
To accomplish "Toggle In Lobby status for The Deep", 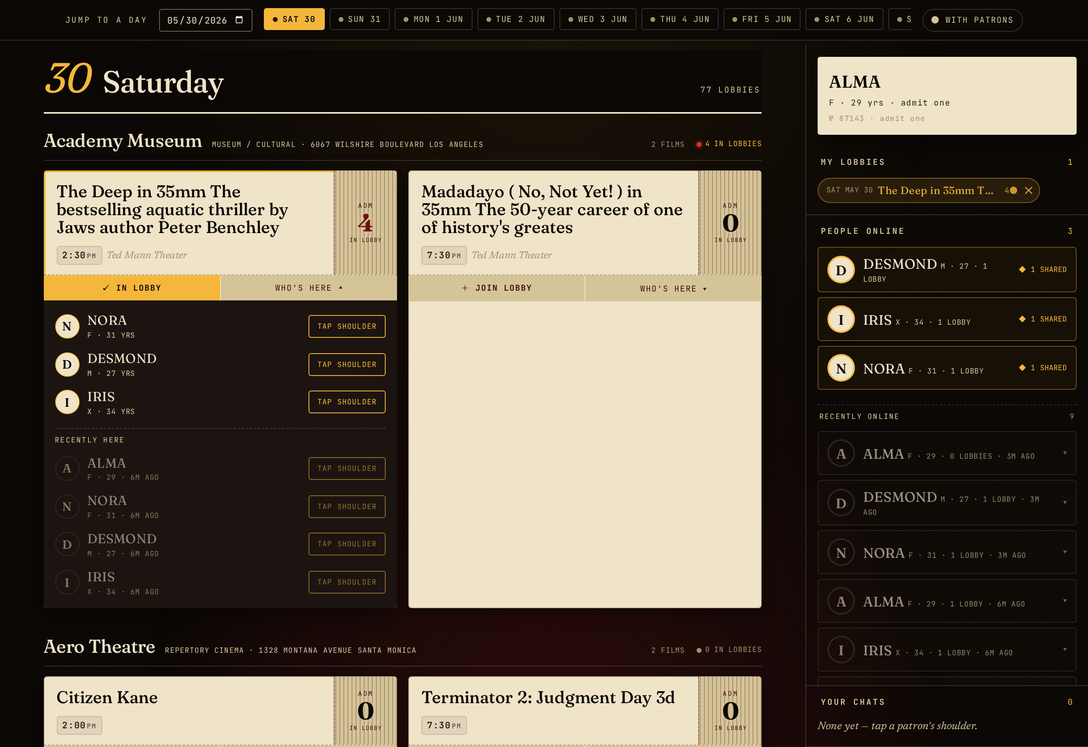I will coord(132,288).
